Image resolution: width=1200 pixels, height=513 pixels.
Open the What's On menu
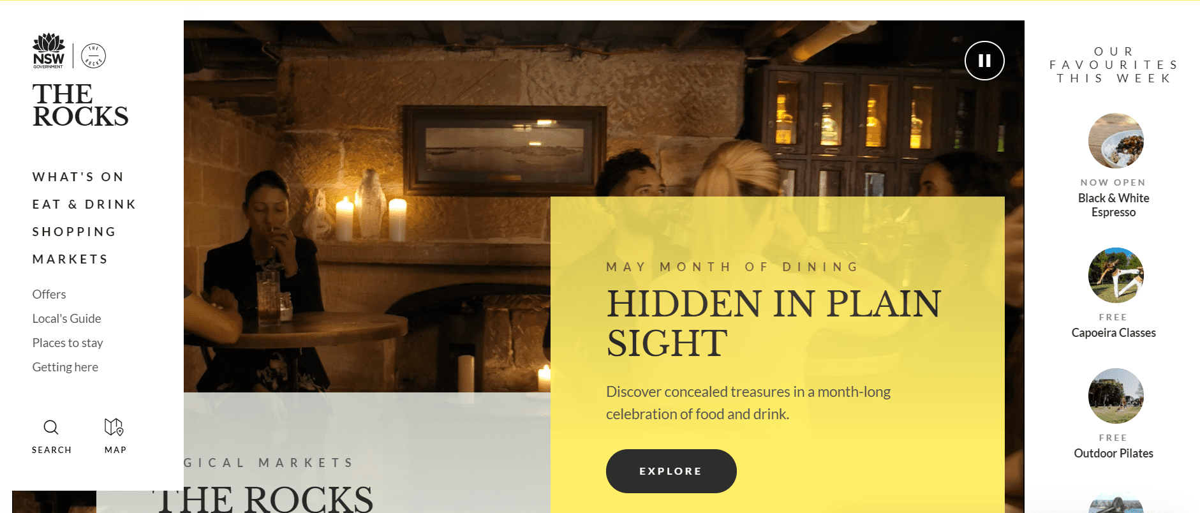tap(78, 177)
